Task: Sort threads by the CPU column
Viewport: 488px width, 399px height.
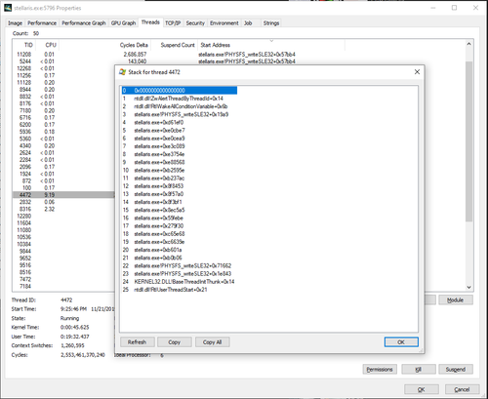Action: pos(47,45)
